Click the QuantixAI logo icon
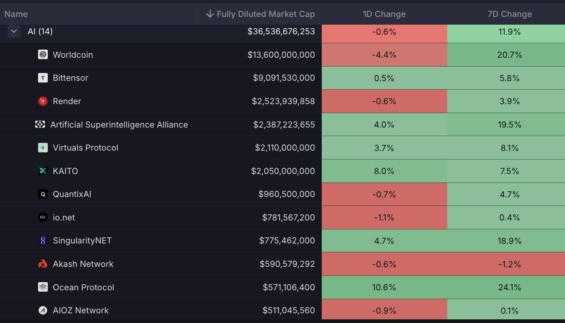Viewport: 565px width, 323px height. pyautogui.click(x=43, y=194)
